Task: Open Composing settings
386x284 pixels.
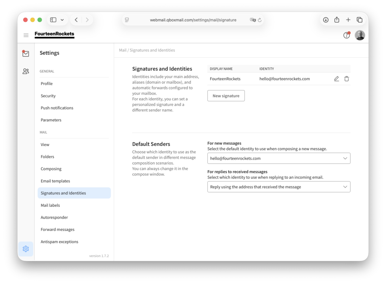Action: (x=74, y=169)
